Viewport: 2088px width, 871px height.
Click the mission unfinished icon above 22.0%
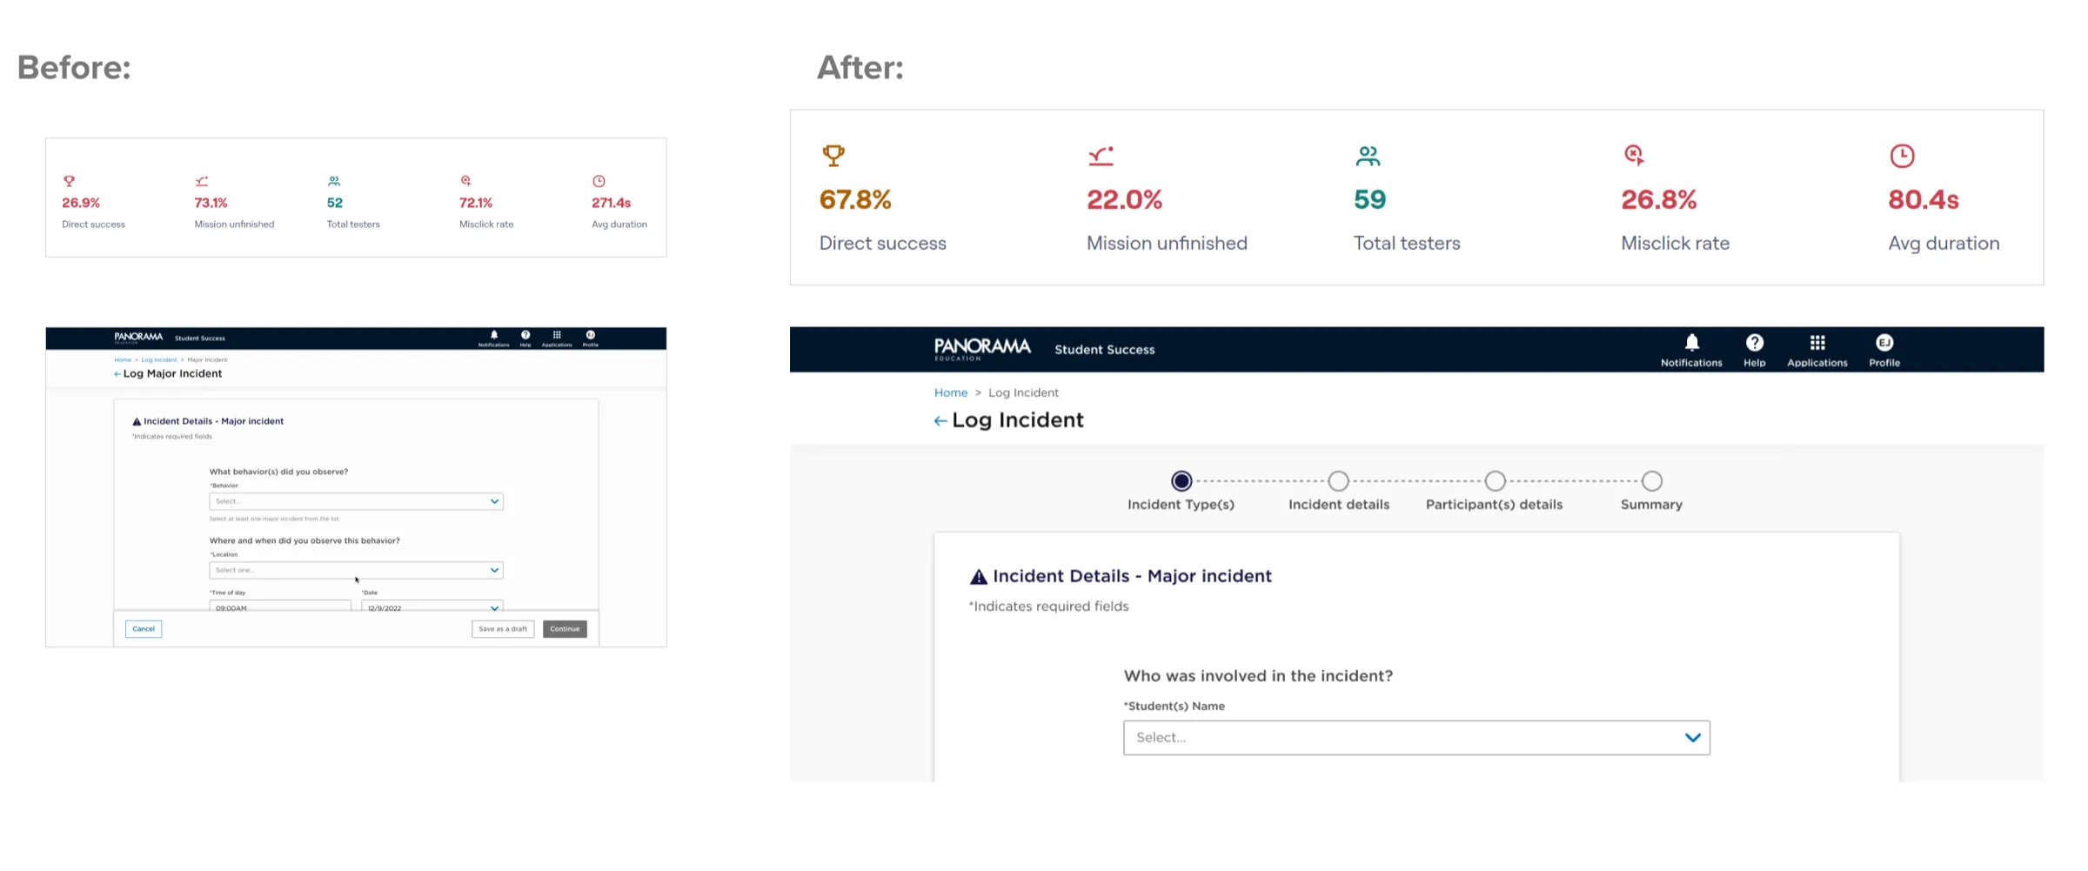point(1101,156)
